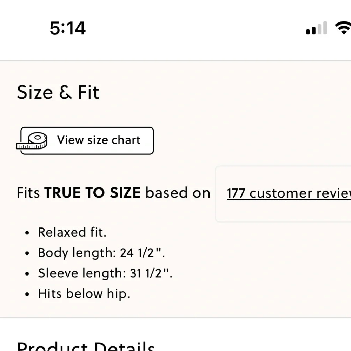Click the "based on" text
The image size is (351, 351).
click(x=178, y=193)
